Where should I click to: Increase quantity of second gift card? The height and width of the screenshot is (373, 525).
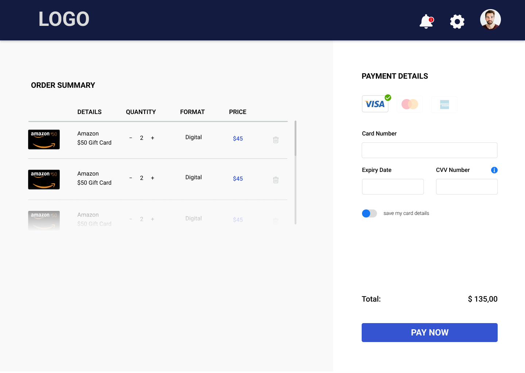(152, 178)
